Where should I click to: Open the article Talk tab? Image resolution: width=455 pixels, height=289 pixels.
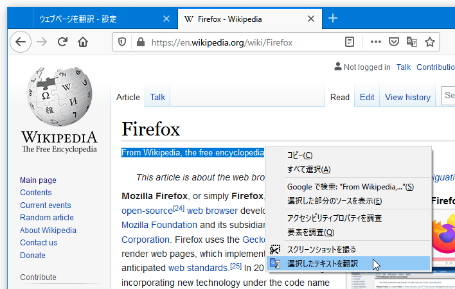[x=157, y=97]
